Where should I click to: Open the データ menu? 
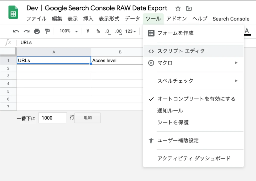[132, 18]
